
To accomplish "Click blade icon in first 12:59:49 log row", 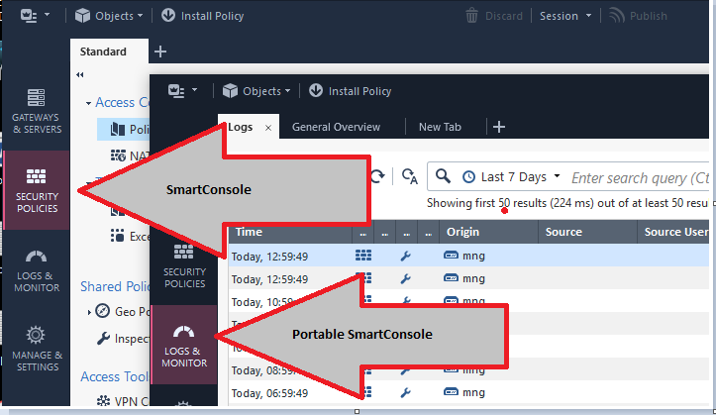I will [x=363, y=256].
